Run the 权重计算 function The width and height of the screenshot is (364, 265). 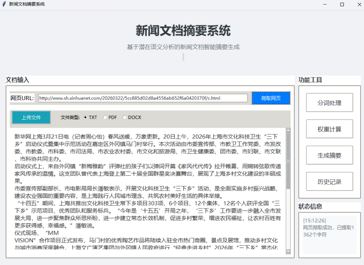pyautogui.click(x=329, y=129)
